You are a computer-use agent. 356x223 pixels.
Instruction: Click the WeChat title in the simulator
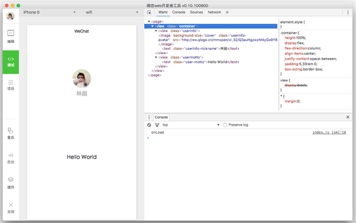click(x=81, y=31)
